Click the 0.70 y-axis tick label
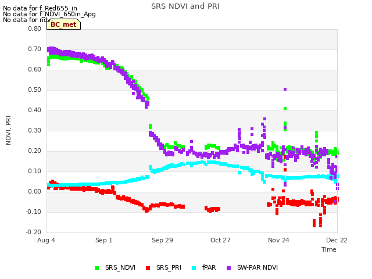Image resolution: width=372 pixels, height=279 pixels. pos(35,49)
